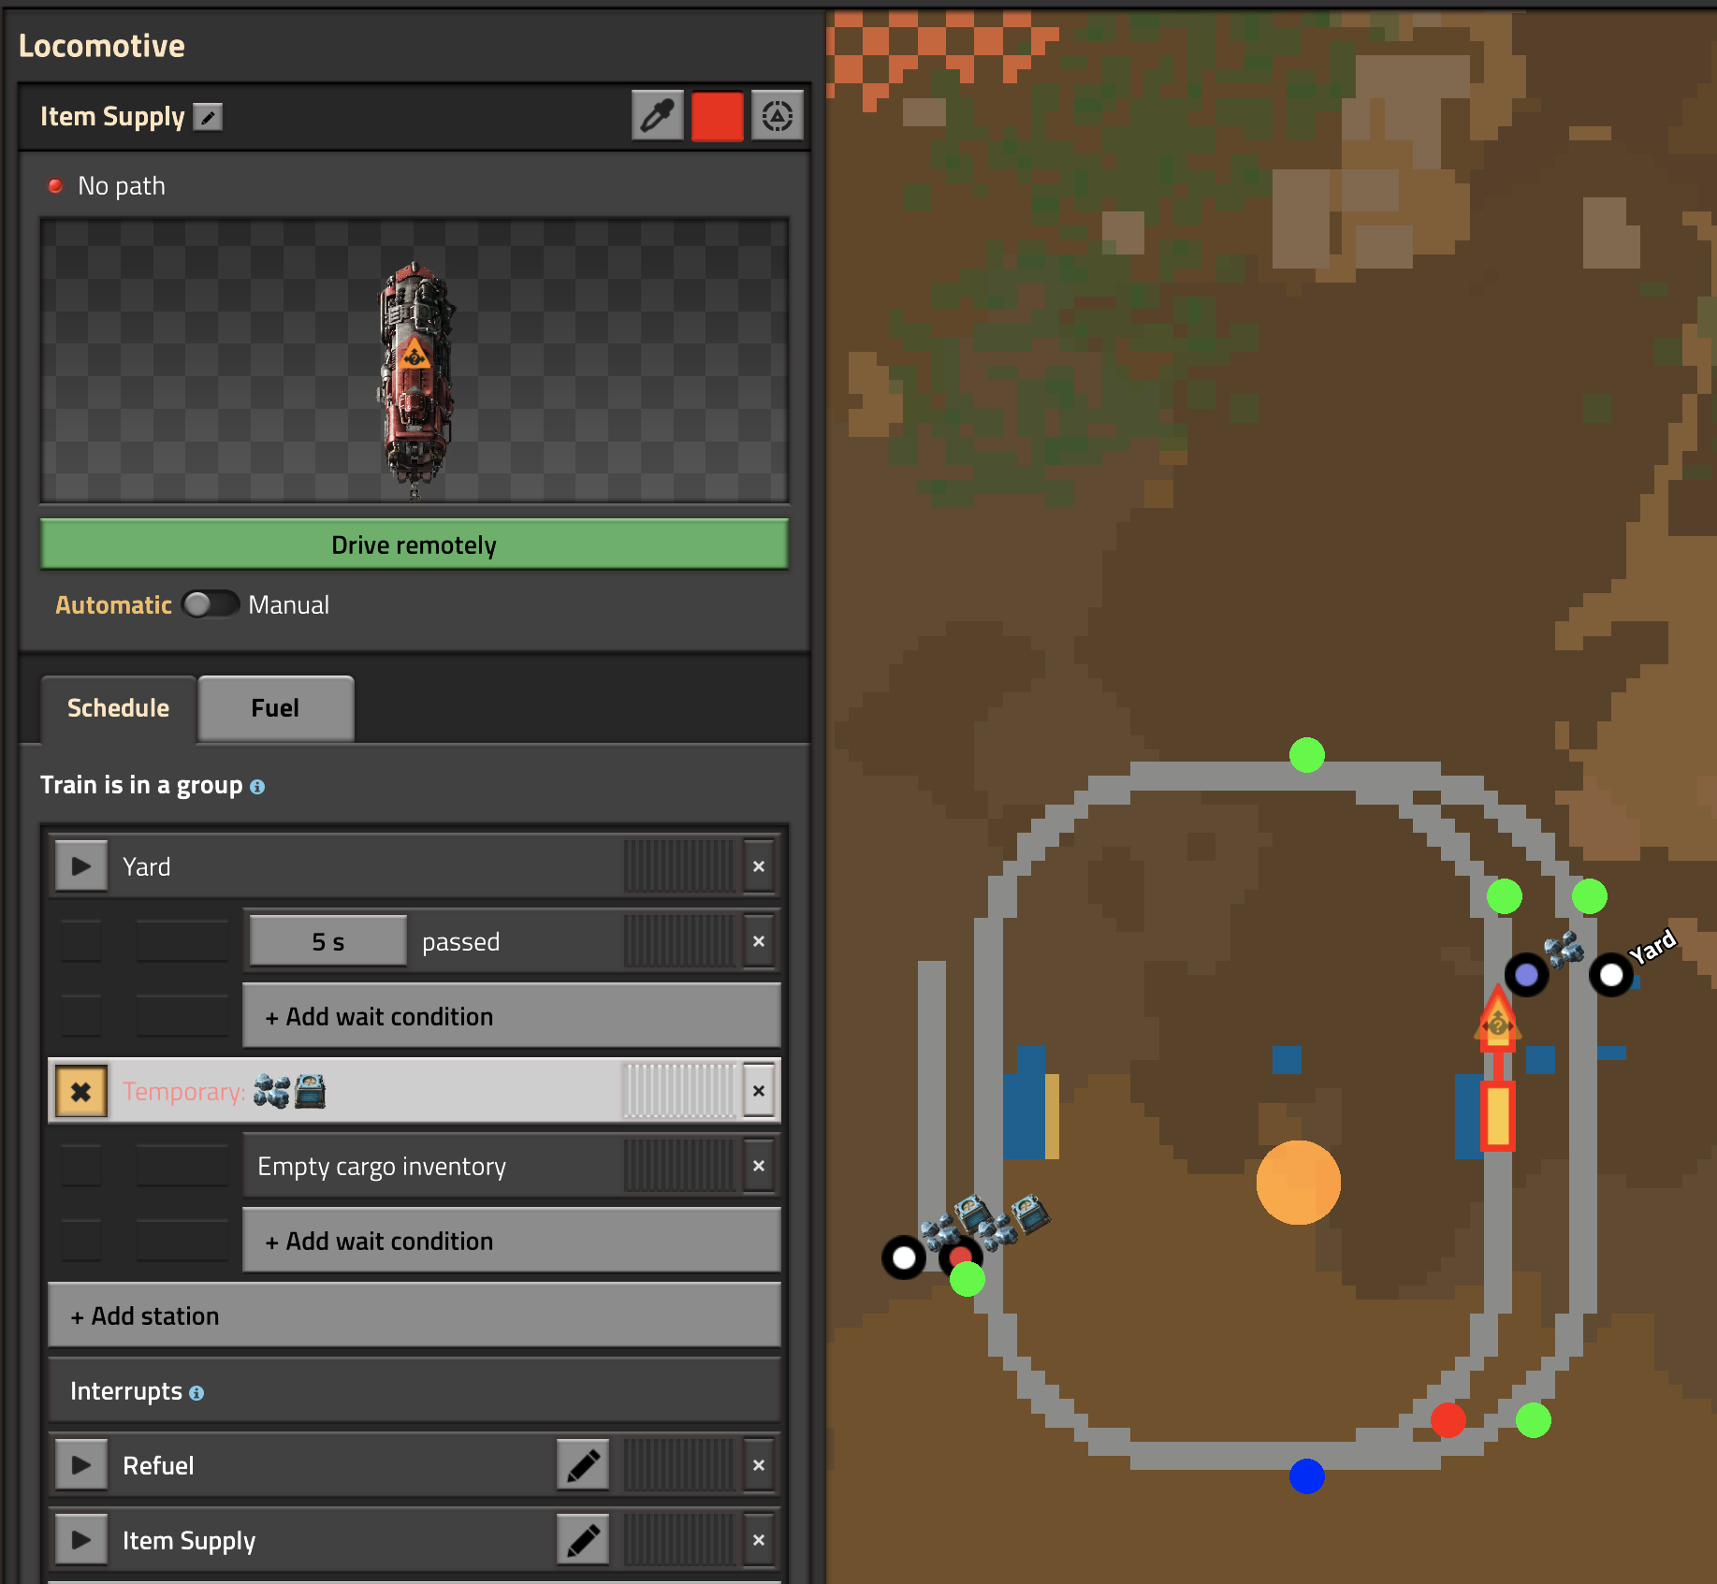
Task: Edit the Refuel interrupt with pencil icon
Action: (x=583, y=1465)
